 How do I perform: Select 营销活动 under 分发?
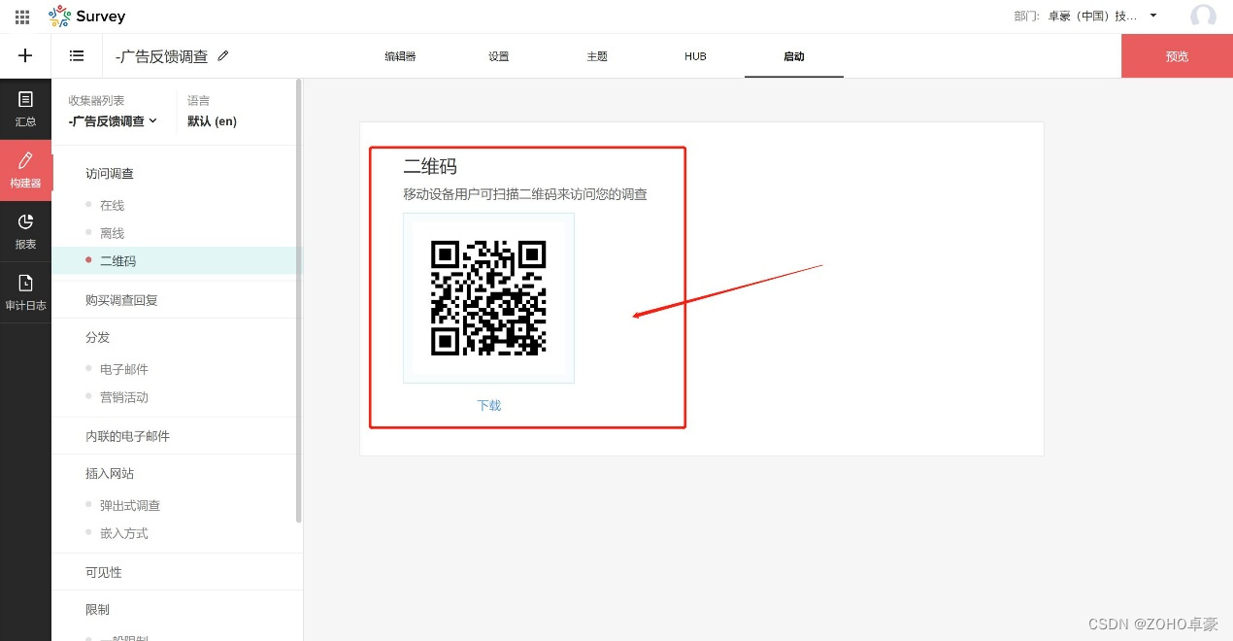pyautogui.click(x=124, y=398)
